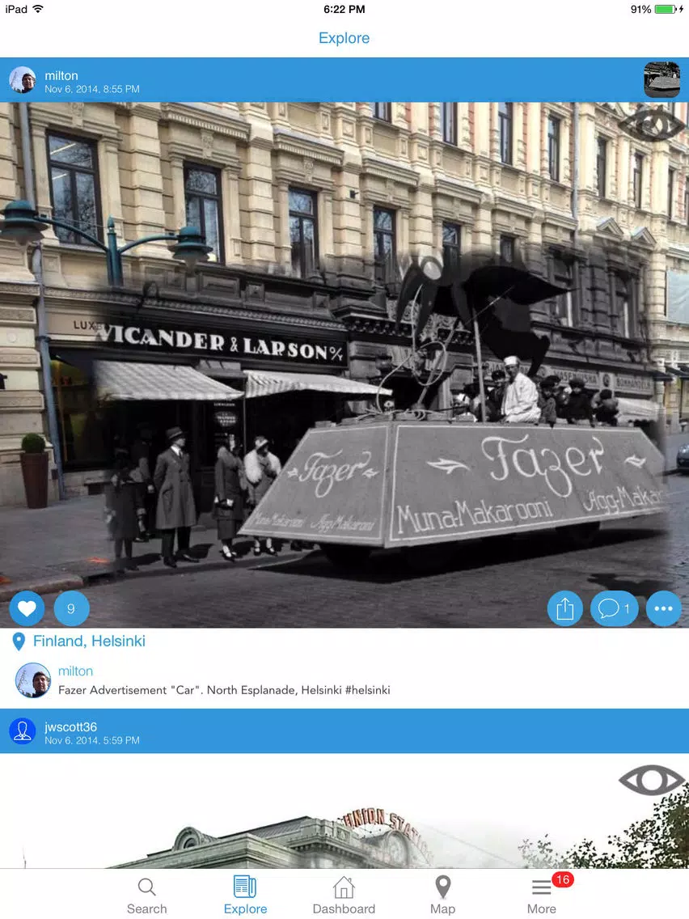
Task: Toggle overlay eye on milton's Fazer photo
Action: (x=652, y=125)
